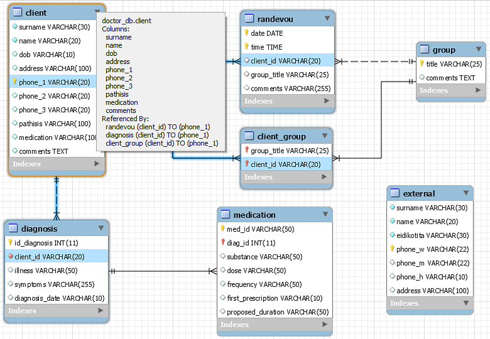Collapse the medication table with header arrow
The width and height of the screenshot is (490, 339).
pos(325,214)
